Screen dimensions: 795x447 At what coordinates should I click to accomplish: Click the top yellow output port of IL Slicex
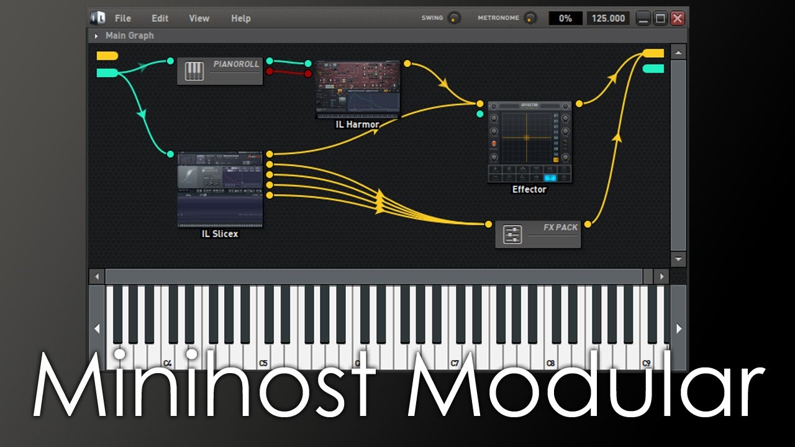point(270,154)
